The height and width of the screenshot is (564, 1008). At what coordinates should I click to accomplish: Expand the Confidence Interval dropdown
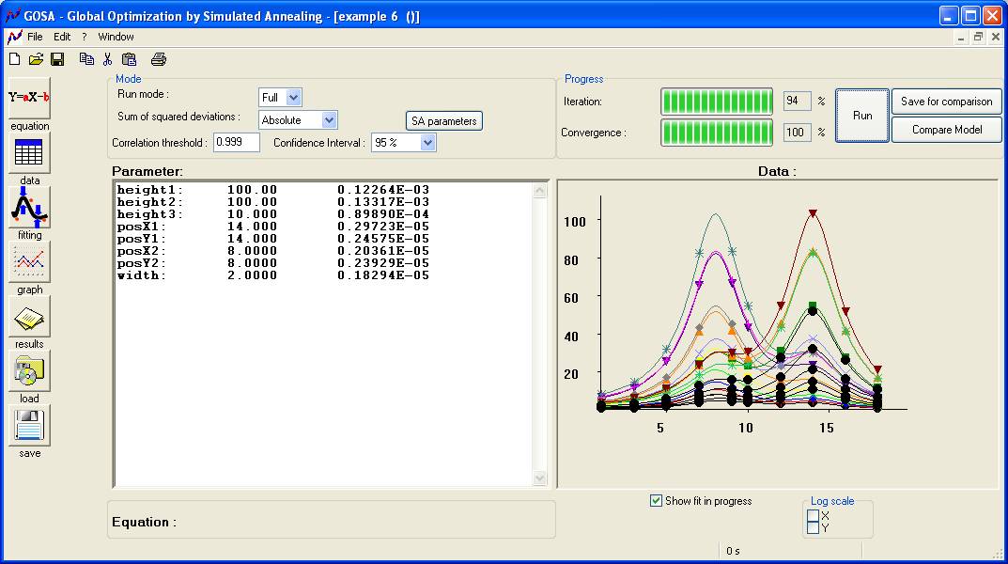[x=427, y=142]
